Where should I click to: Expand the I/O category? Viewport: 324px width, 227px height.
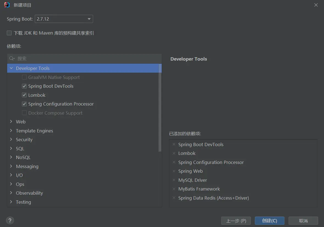(x=11, y=175)
